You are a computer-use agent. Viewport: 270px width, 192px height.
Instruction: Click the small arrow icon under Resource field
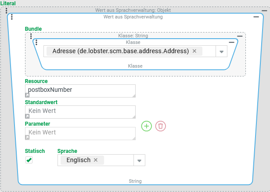click(x=27, y=95)
